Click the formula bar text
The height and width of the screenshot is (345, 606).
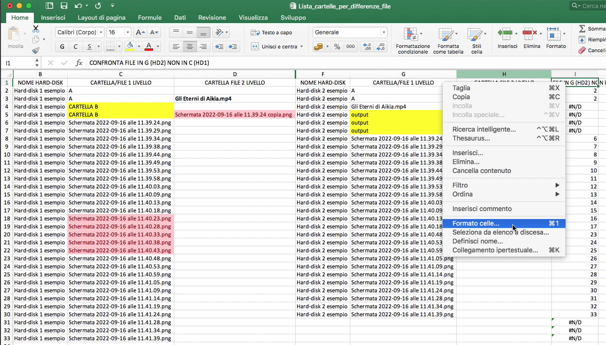coord(149,63)
